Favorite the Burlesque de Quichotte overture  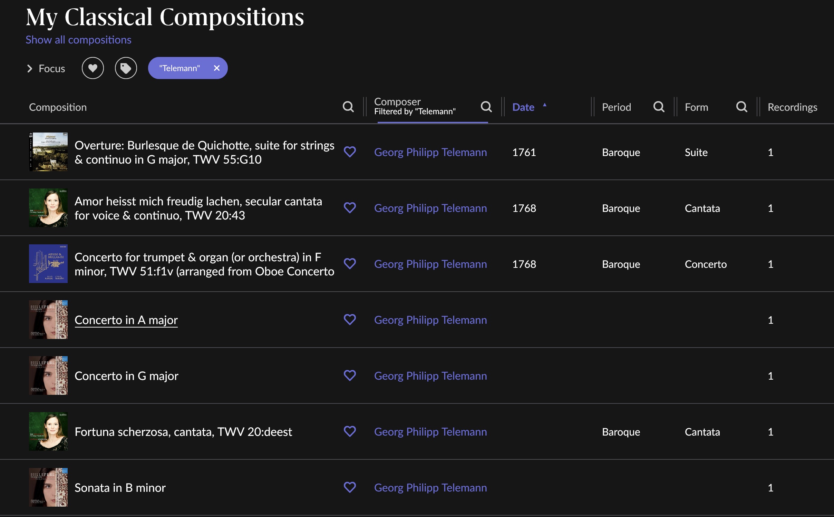(x=350, y=152)
